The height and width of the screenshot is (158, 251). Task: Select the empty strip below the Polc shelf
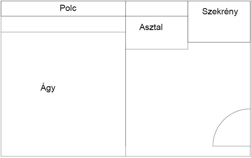(x=63, y=24)
